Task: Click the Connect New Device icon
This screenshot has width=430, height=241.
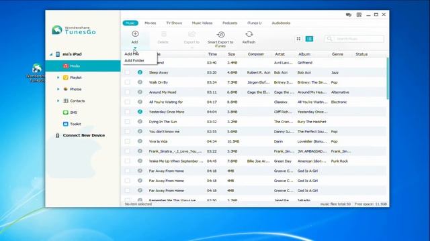Action: coord(57,135)
